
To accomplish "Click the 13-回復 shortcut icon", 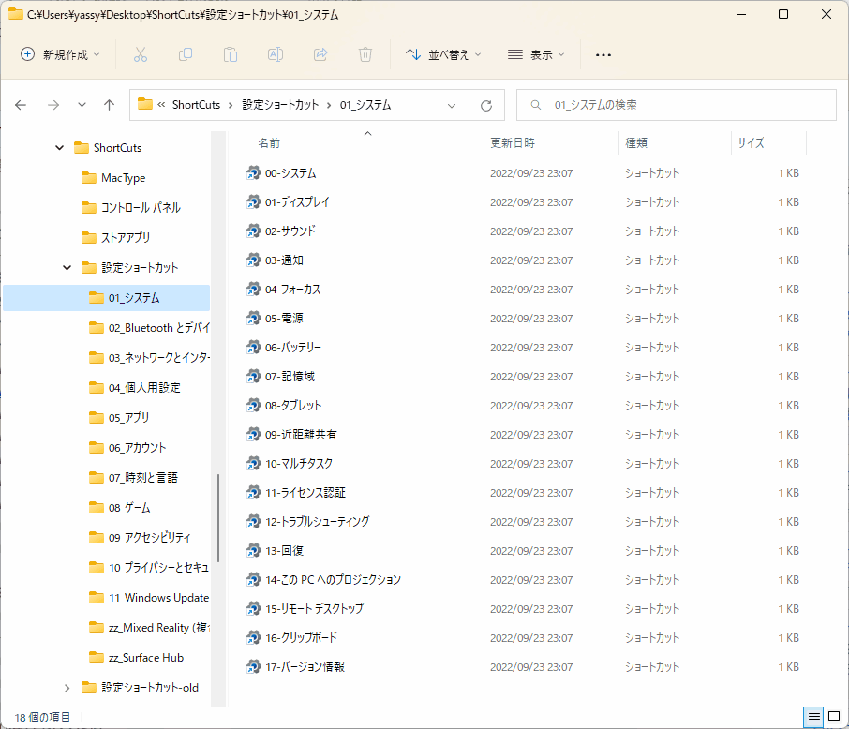I will click(x=253, y=551).
